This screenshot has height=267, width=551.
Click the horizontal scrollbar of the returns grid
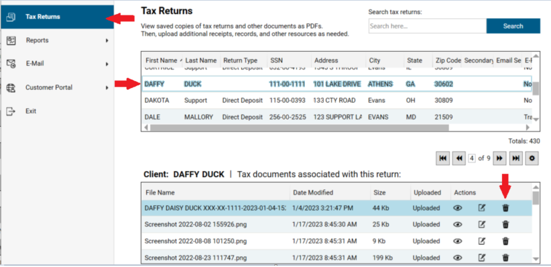tap(300, 127)
